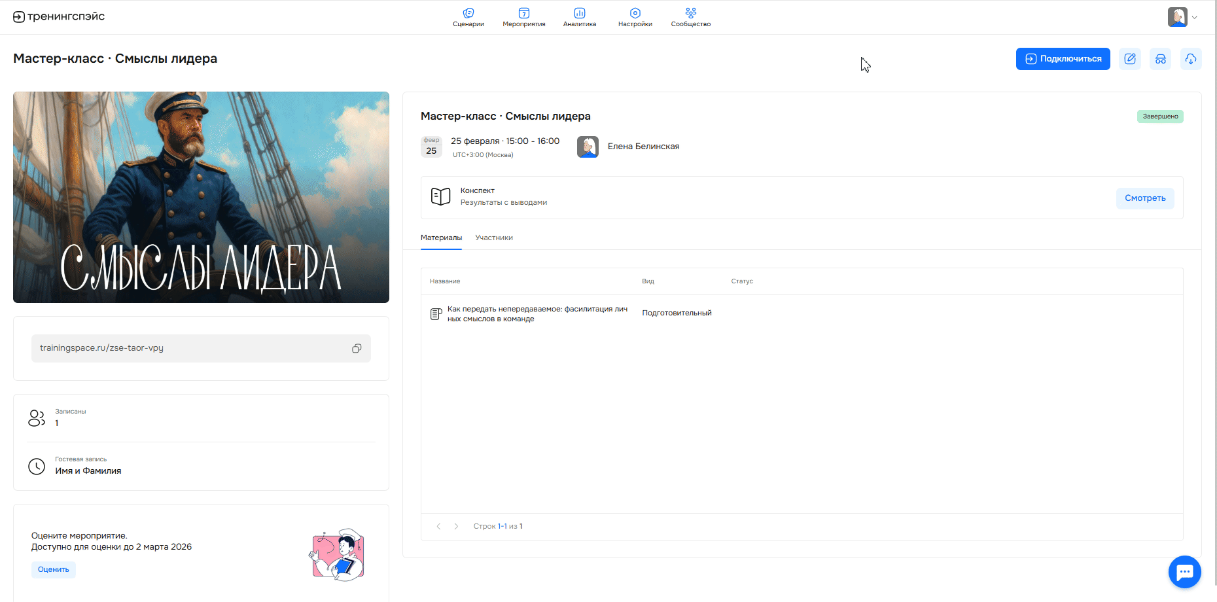
Task: Click the cloud download icon button
Action: coord(1190,59)
